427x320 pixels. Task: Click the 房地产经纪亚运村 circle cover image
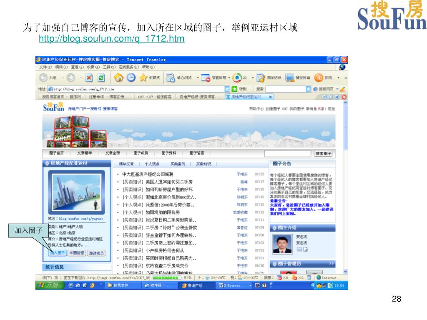(x=77, y=192)
